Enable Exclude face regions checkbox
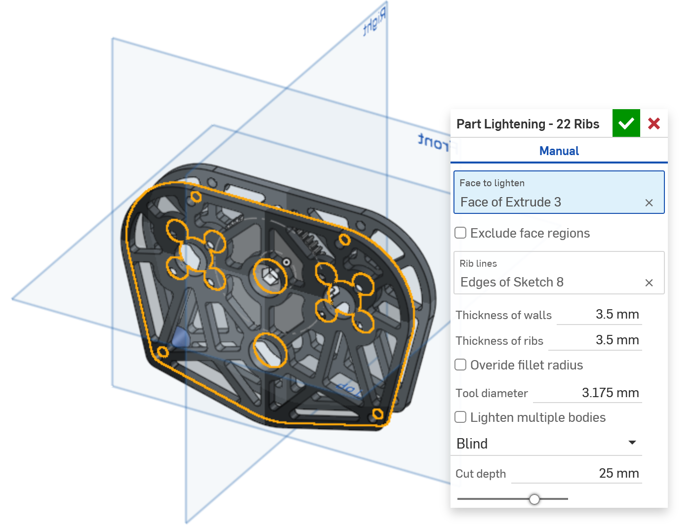Viewport: 697px width, 532px height. (x=460, y=233)
